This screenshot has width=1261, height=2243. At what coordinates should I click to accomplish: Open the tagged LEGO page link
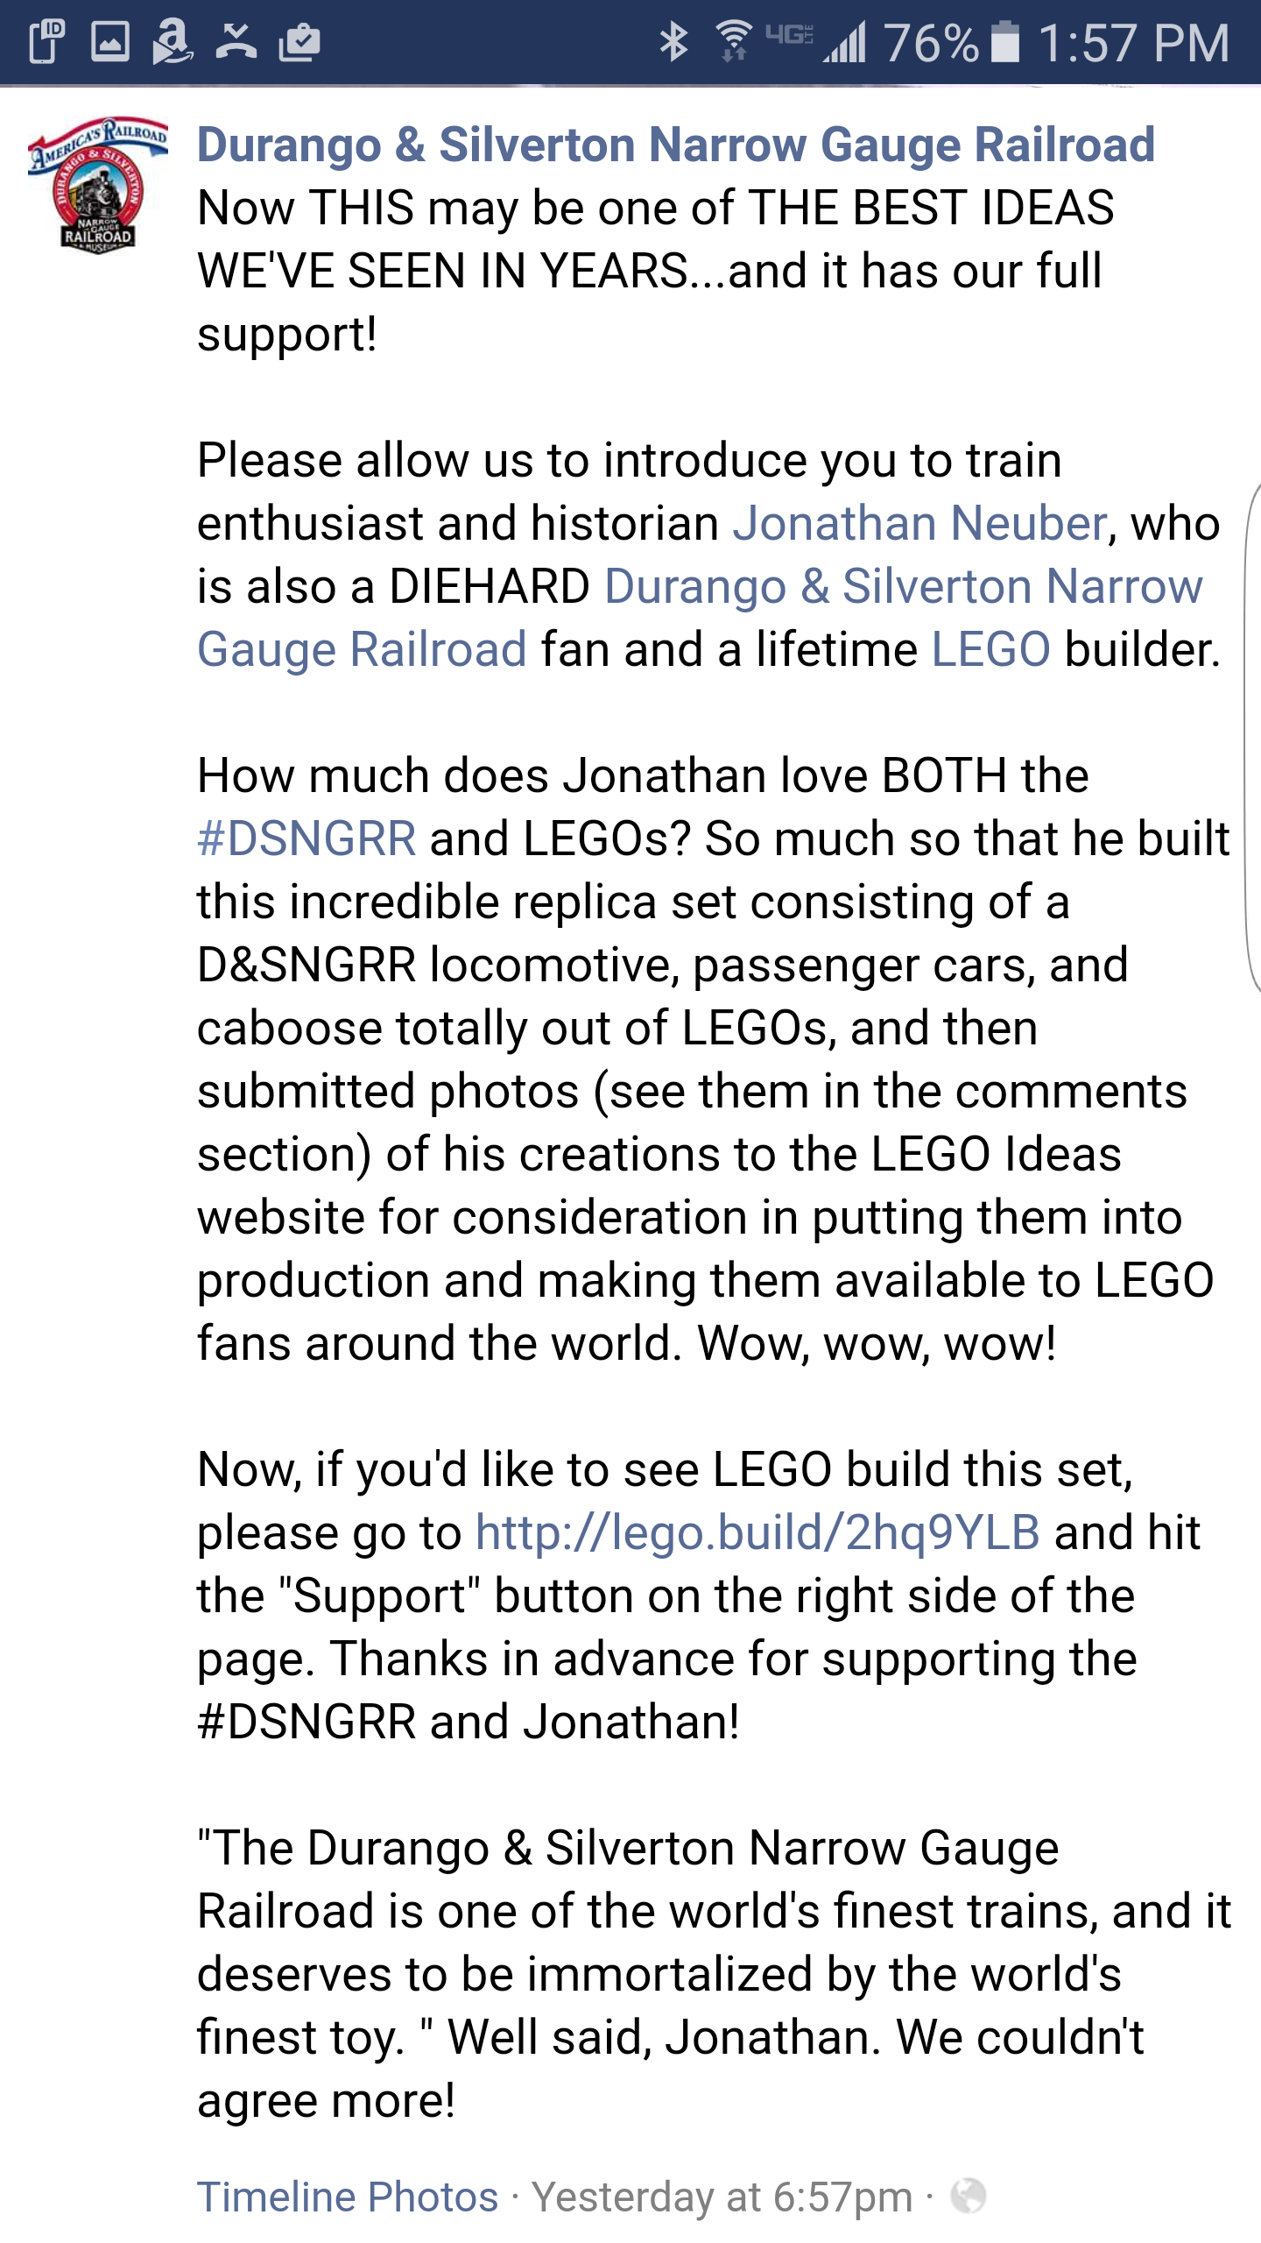[x=990, y=649]
